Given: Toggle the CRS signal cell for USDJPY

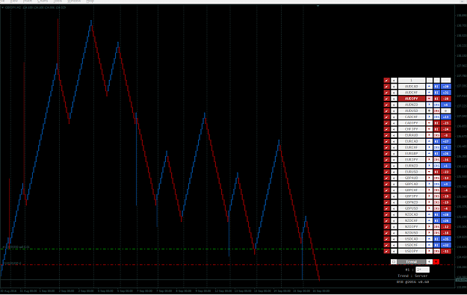Looking at the screenshot, I should 436,251.
